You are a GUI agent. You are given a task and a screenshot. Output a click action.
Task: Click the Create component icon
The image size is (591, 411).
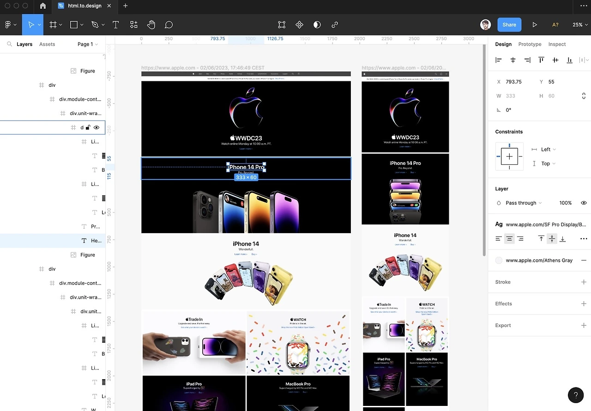[299, 24]
